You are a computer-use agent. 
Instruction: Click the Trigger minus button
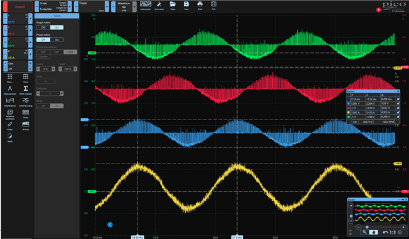click(x=76, y=6)
